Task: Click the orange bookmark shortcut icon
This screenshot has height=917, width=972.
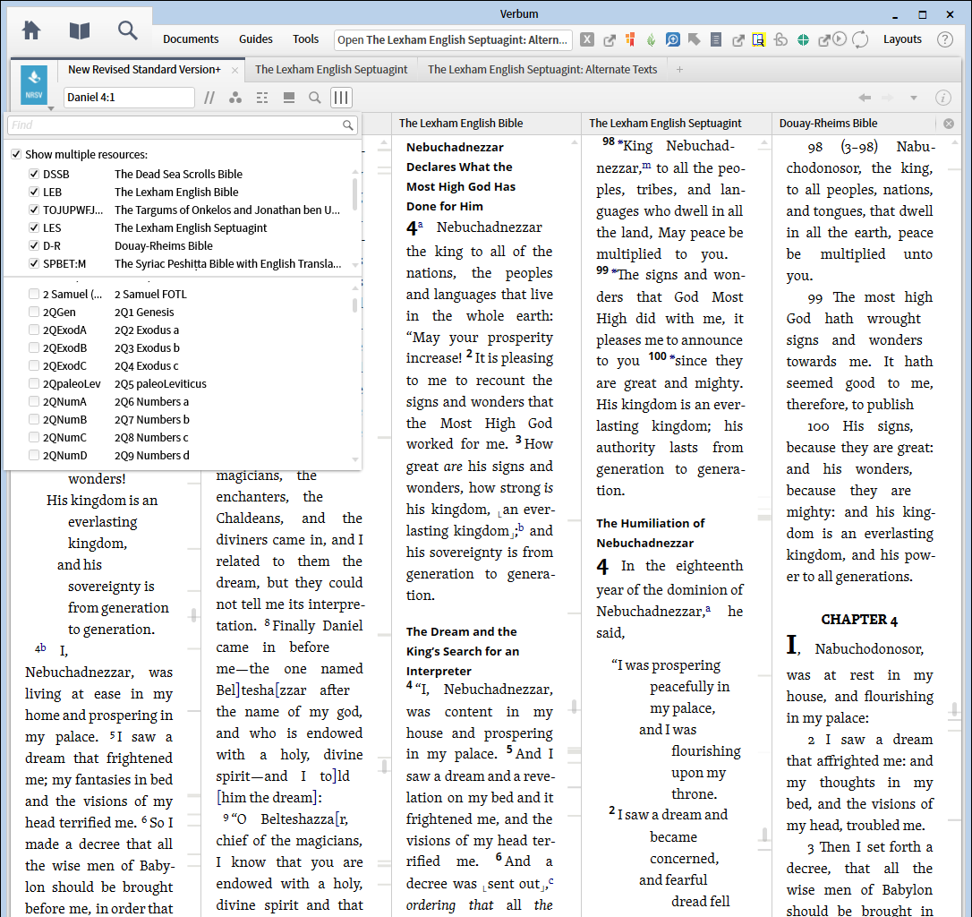Action: coord(630,39)
